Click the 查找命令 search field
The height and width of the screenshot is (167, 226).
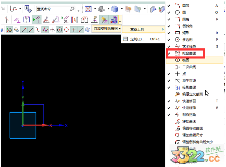click(x=56, y=9)
